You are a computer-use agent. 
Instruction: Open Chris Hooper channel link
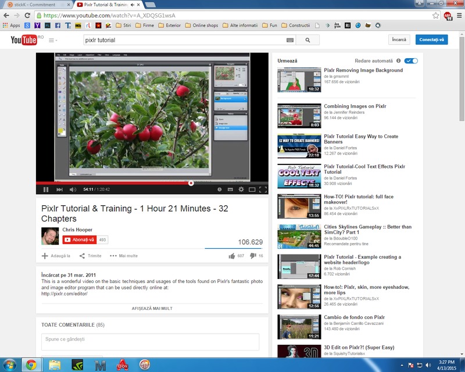coord(77,230)
